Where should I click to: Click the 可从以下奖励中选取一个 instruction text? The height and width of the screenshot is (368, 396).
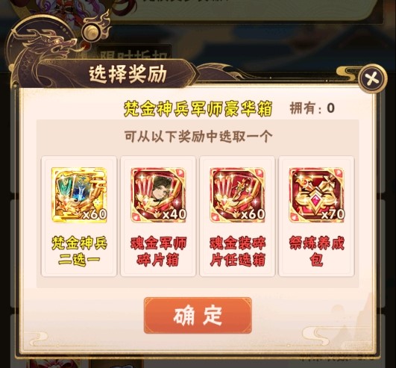198,137
